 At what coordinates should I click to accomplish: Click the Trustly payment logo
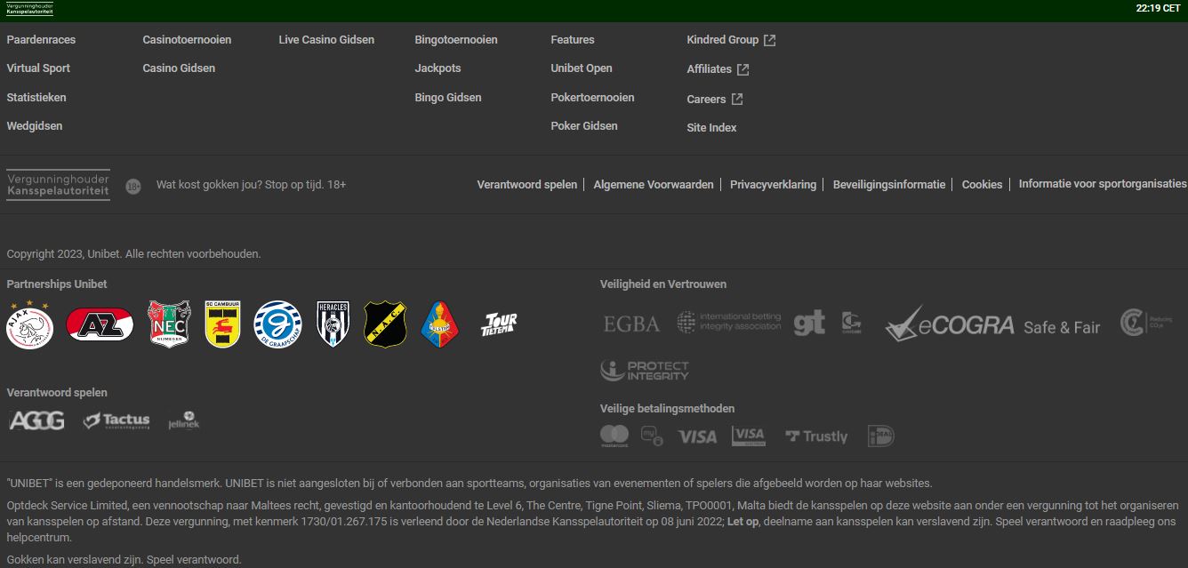[816, 436]
